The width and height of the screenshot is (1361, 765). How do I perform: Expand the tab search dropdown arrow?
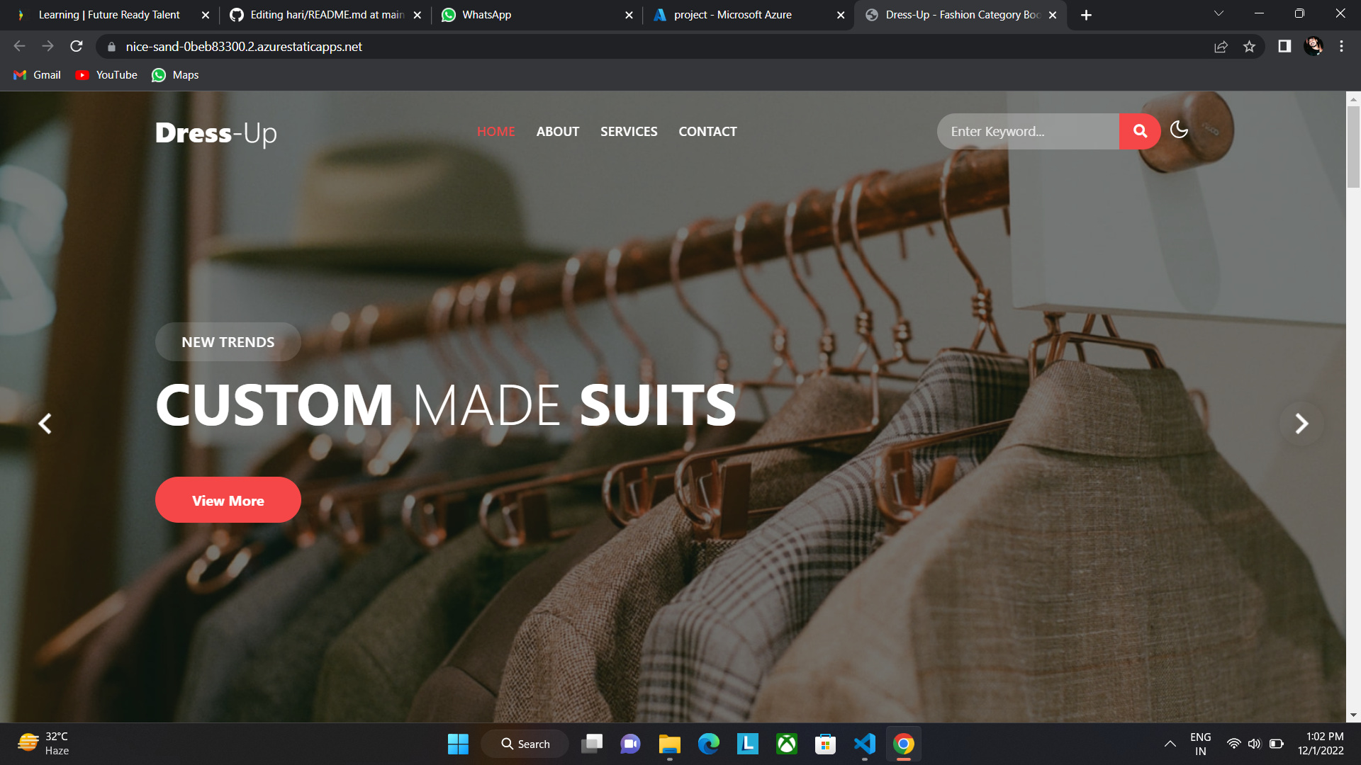point(1219,13)
